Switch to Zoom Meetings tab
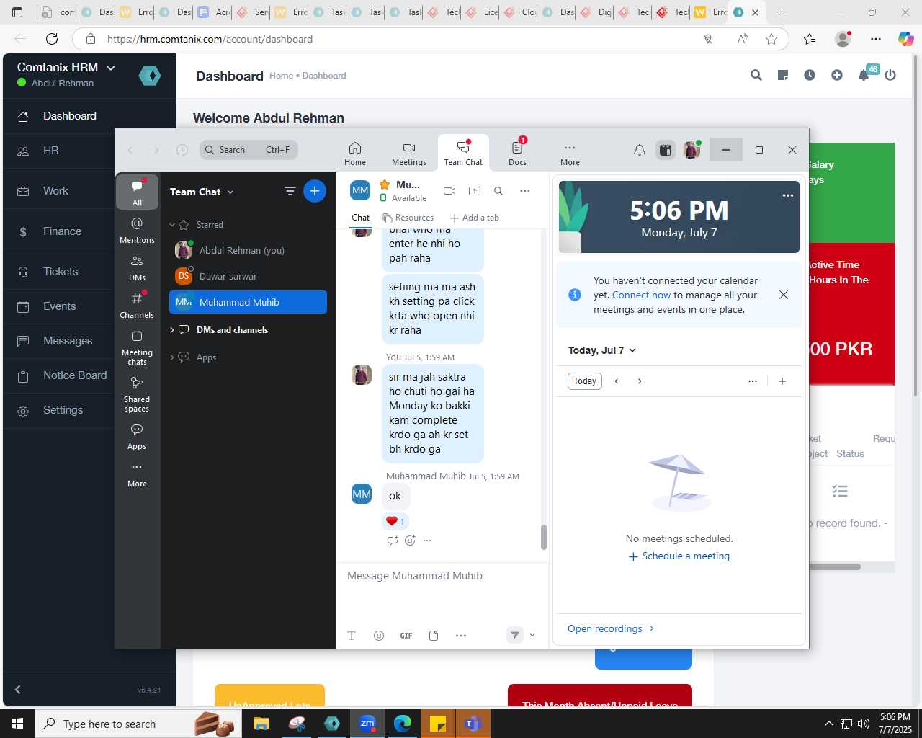This screenshot has width=922, height=738. 409,154
